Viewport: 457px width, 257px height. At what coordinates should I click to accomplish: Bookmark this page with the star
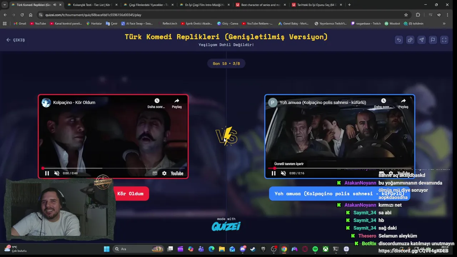pyautogui.click(x=406, y=15)
